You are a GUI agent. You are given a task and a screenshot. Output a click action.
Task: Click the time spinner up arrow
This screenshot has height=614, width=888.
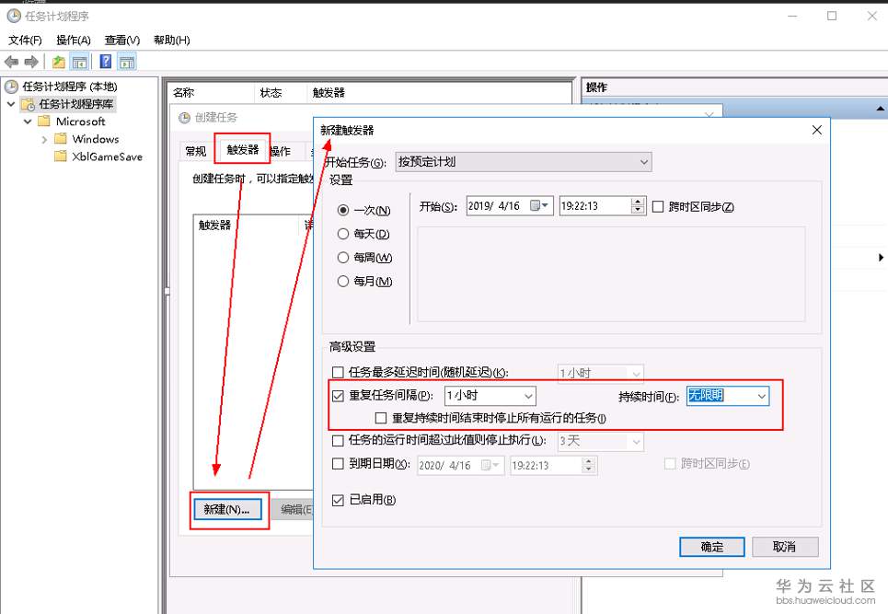point(637,201)
